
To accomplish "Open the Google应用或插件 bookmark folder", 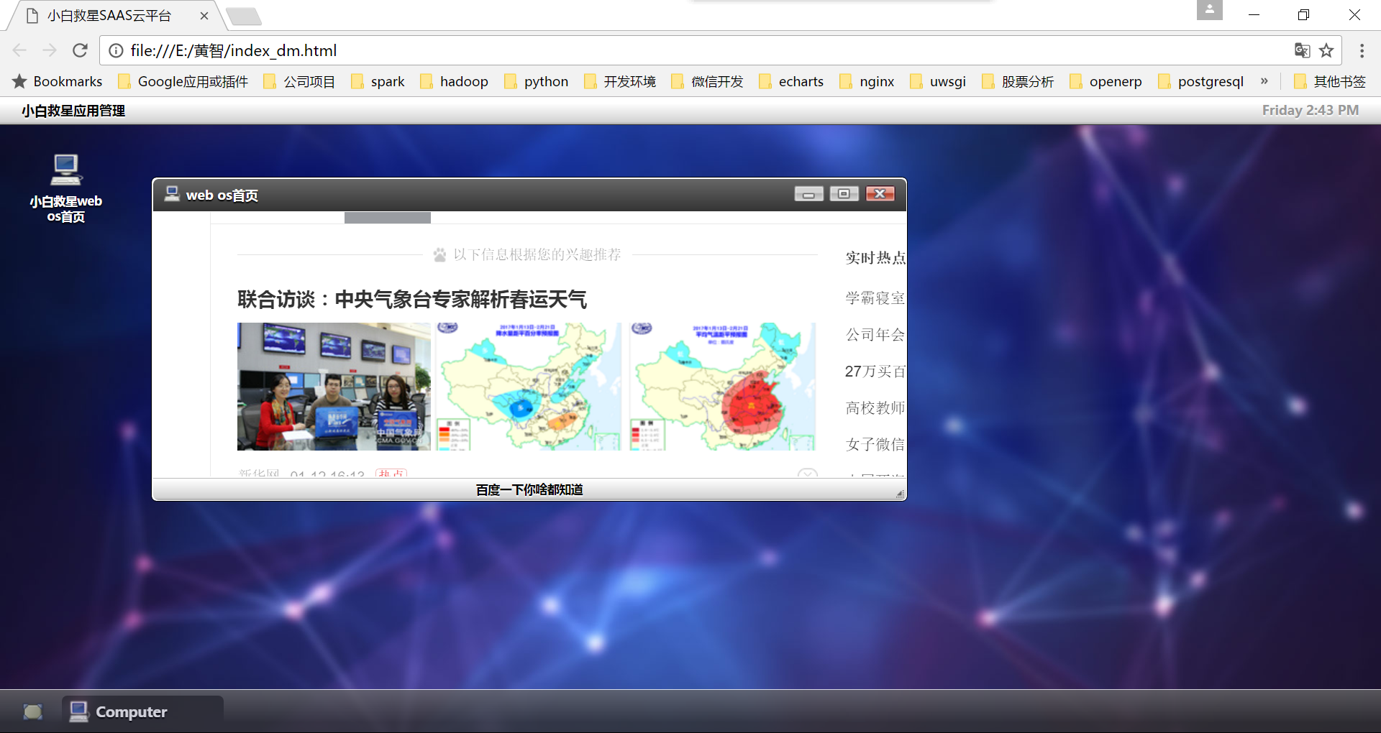I will (x=183, y=82).
